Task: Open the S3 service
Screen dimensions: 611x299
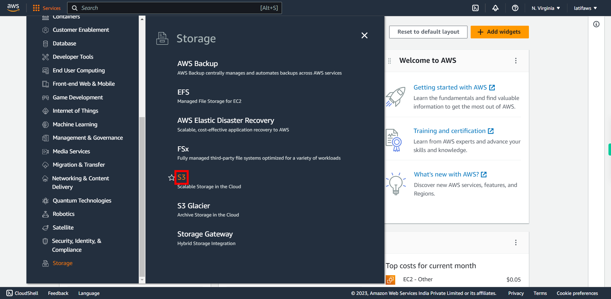Action: 181,177
